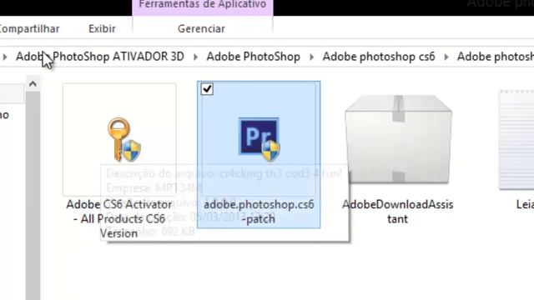Expand arrow after Adobe photoshop cs6 breadcrumb
This screenshot has height=300, width=534.
(x=446, y=57)
